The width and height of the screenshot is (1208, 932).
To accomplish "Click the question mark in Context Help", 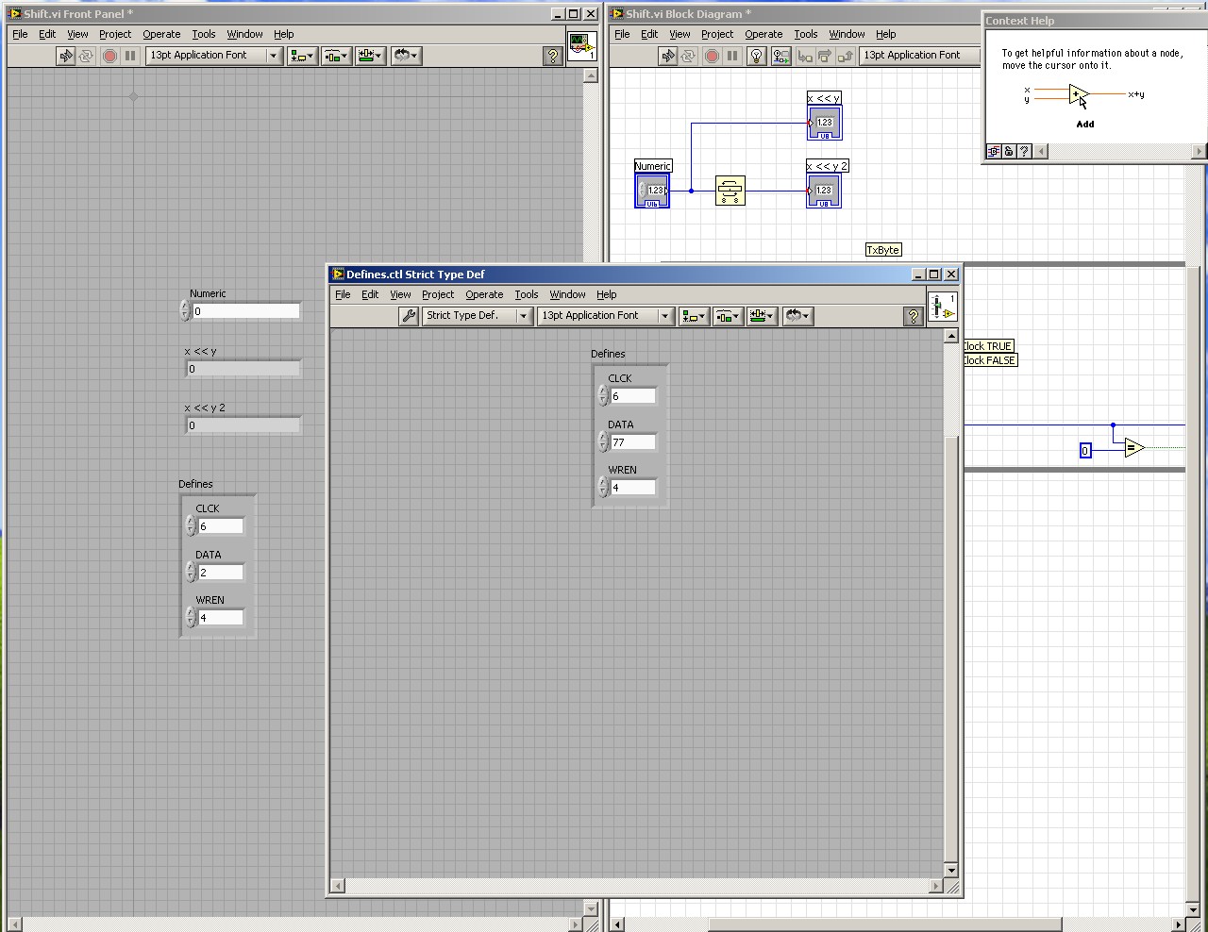I will tap(1024, 151).
